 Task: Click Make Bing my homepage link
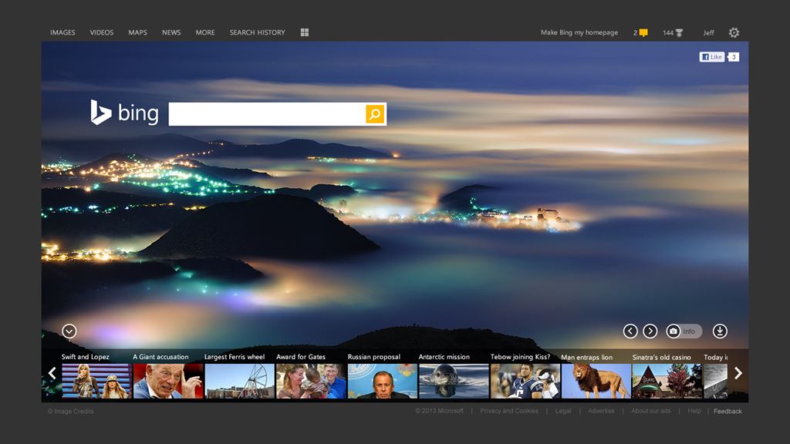579,32
